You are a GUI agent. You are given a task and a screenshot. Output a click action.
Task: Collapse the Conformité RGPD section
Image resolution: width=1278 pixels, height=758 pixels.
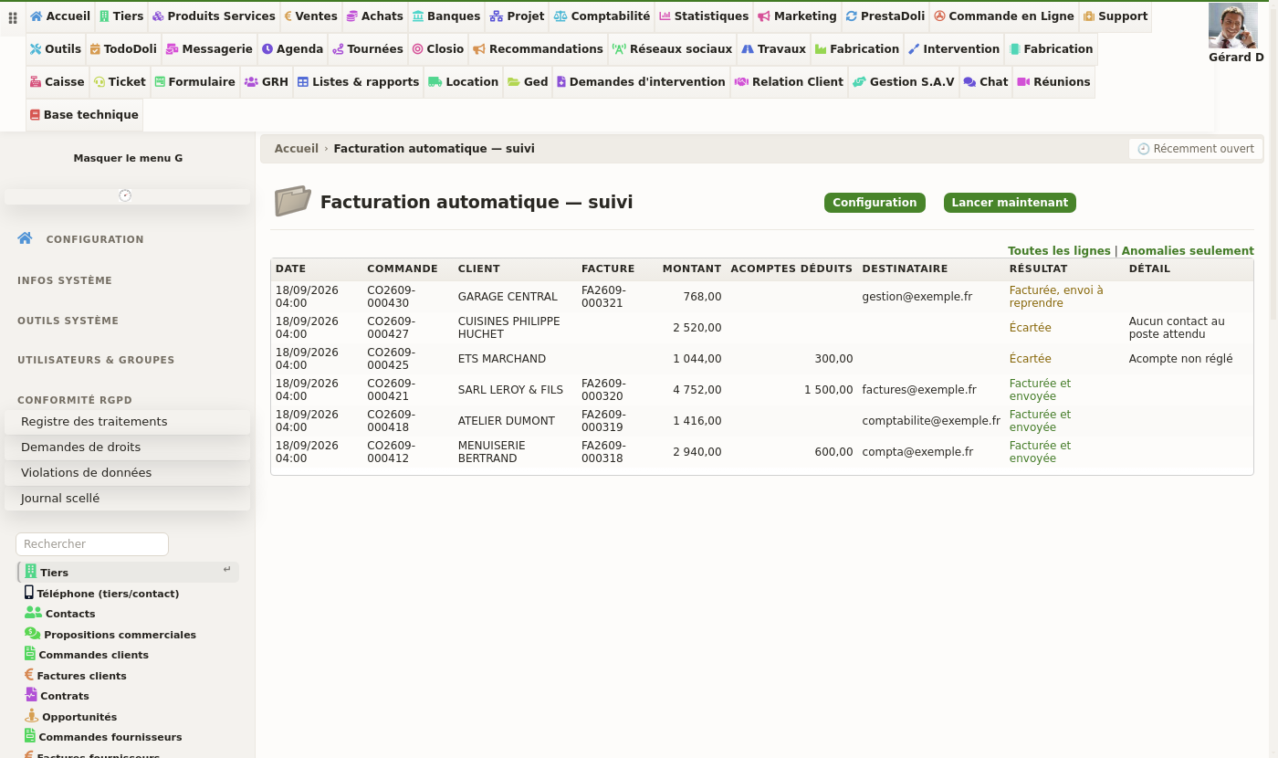coord(75,400)
